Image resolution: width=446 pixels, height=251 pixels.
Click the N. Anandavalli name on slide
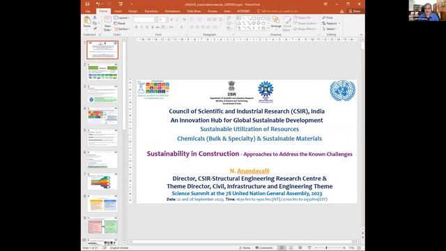click(x=249, y=171)
